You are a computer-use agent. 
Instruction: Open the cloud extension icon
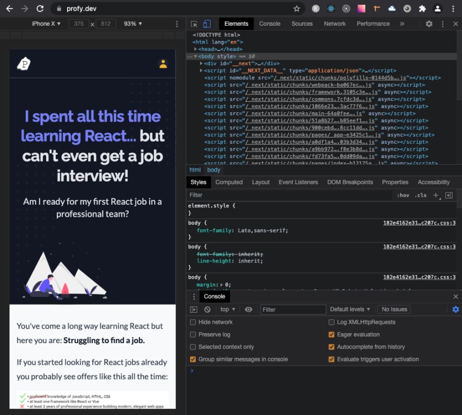coord(392,8)
